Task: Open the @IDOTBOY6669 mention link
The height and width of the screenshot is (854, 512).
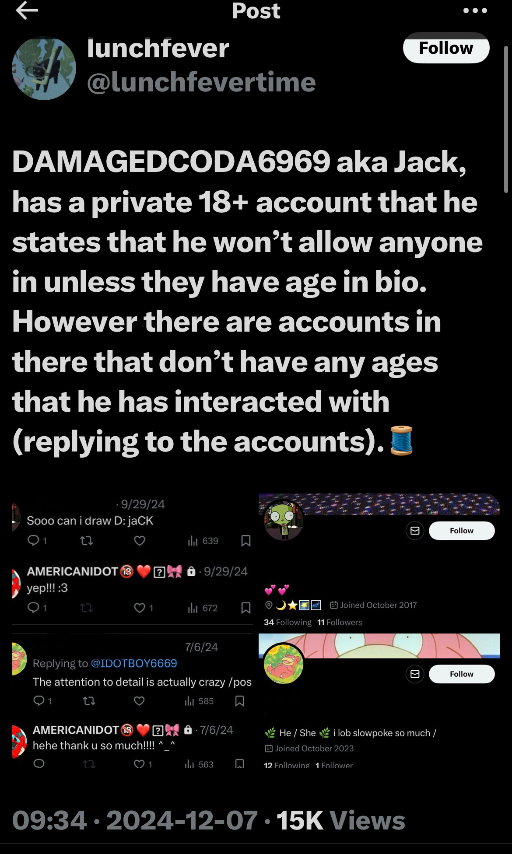Action: coord(134,663)
